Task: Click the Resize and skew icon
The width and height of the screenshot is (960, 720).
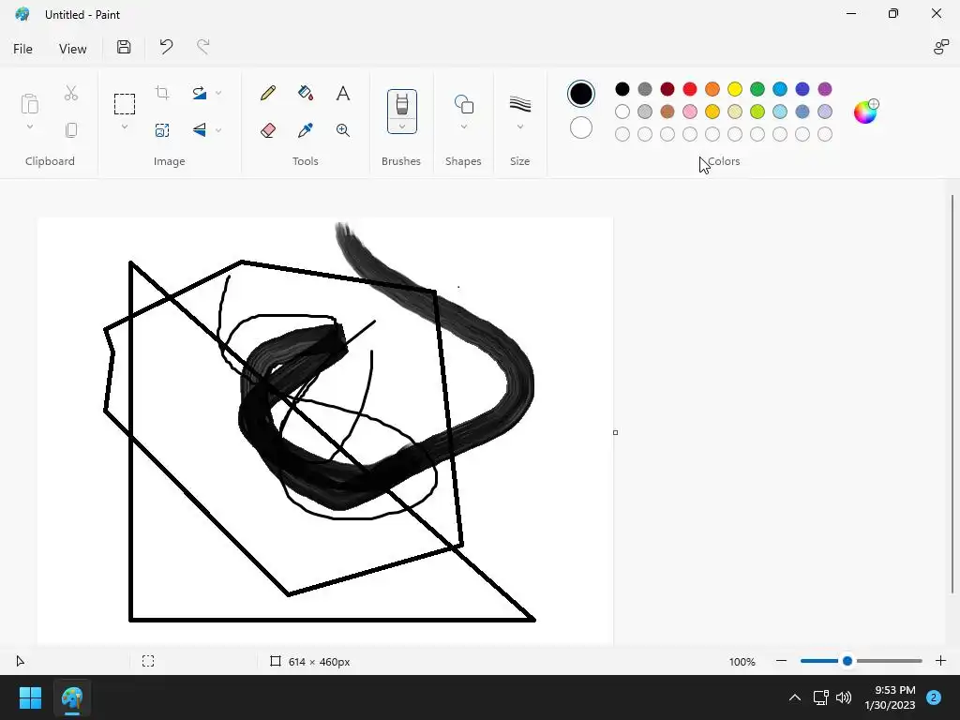Action: [x=162, y=129]
